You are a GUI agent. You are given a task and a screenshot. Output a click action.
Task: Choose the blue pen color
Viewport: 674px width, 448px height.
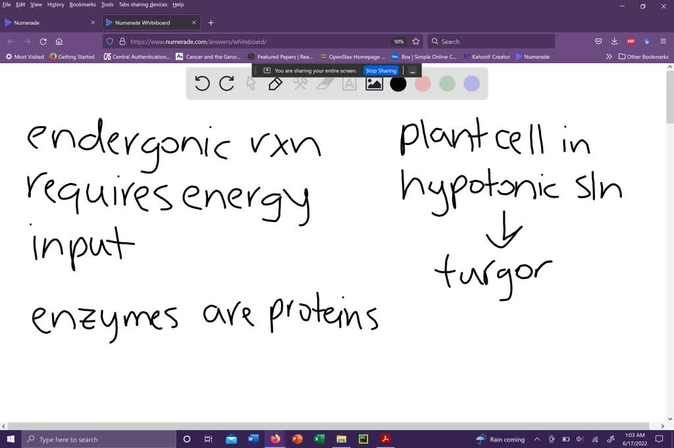[x=471, y=83]
